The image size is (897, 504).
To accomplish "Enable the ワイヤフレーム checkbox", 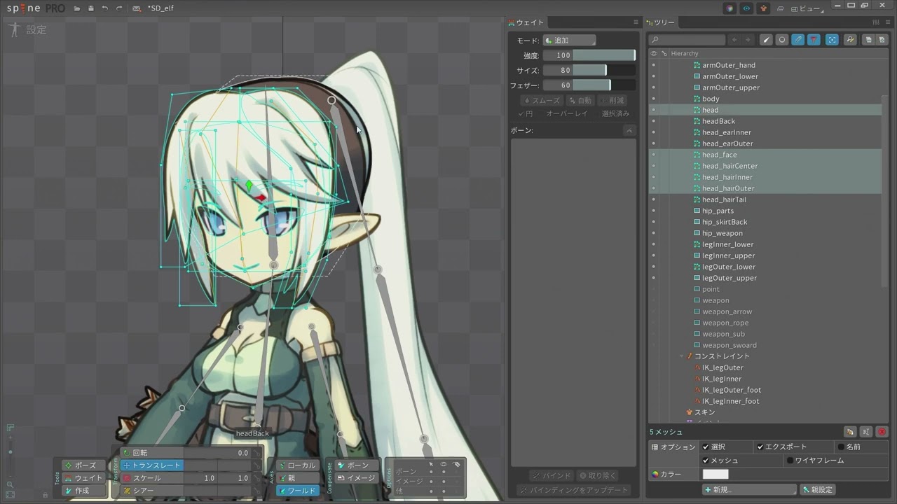I will 790,461.
